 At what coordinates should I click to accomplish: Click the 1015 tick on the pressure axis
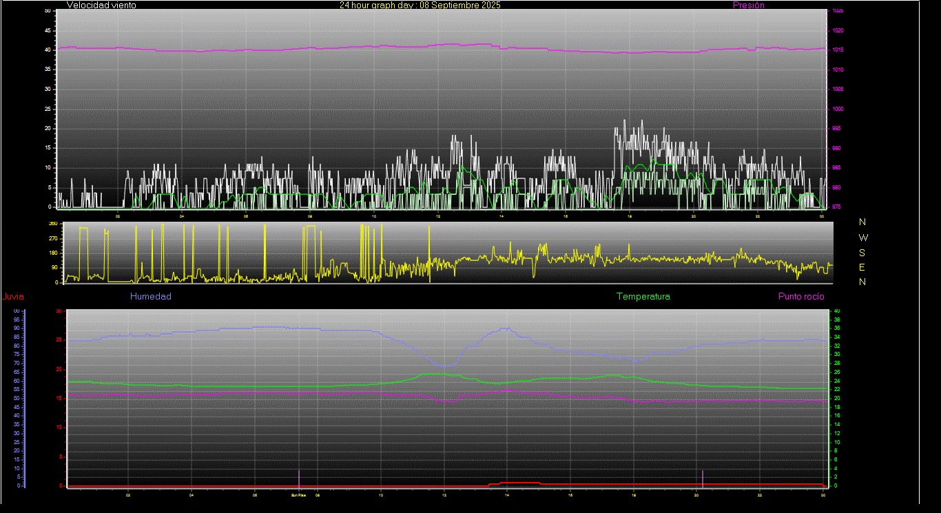pos(837,50)
